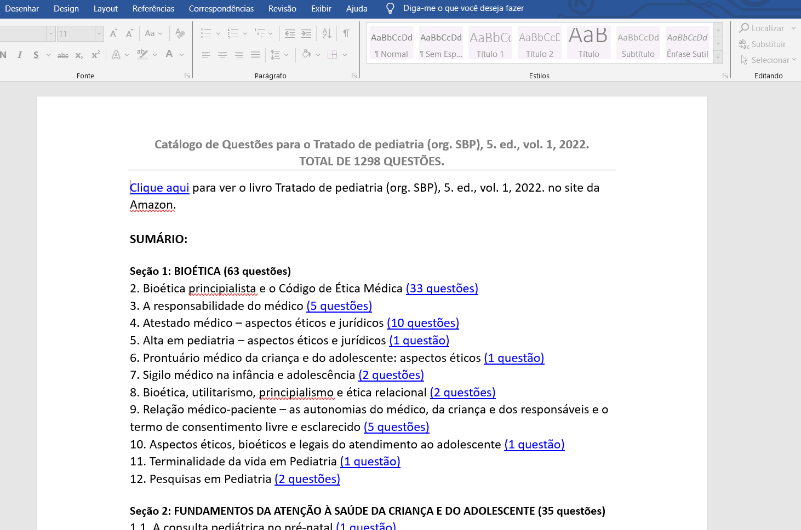
Task: Click the Shading paint bucket icon
Action: [x=306, y=54]
